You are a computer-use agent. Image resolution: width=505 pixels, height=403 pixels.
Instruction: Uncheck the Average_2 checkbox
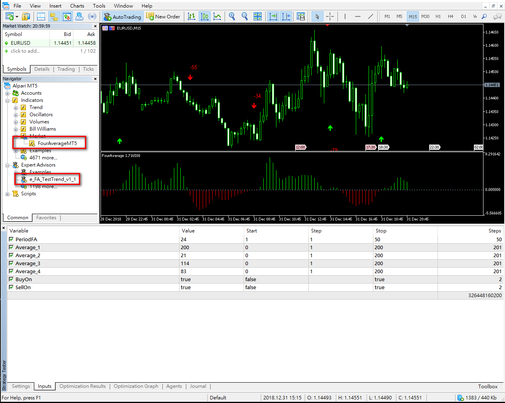tap(11, 255)
